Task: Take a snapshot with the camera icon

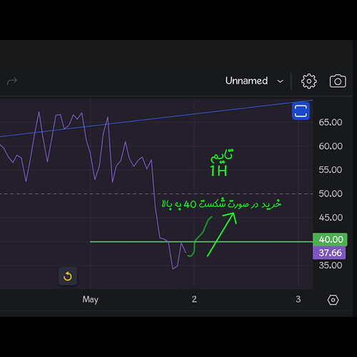Action: coord(338,81)
